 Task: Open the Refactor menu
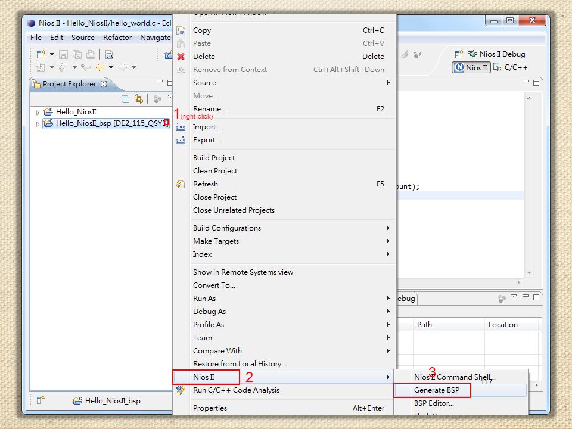[x=117, y=37]
